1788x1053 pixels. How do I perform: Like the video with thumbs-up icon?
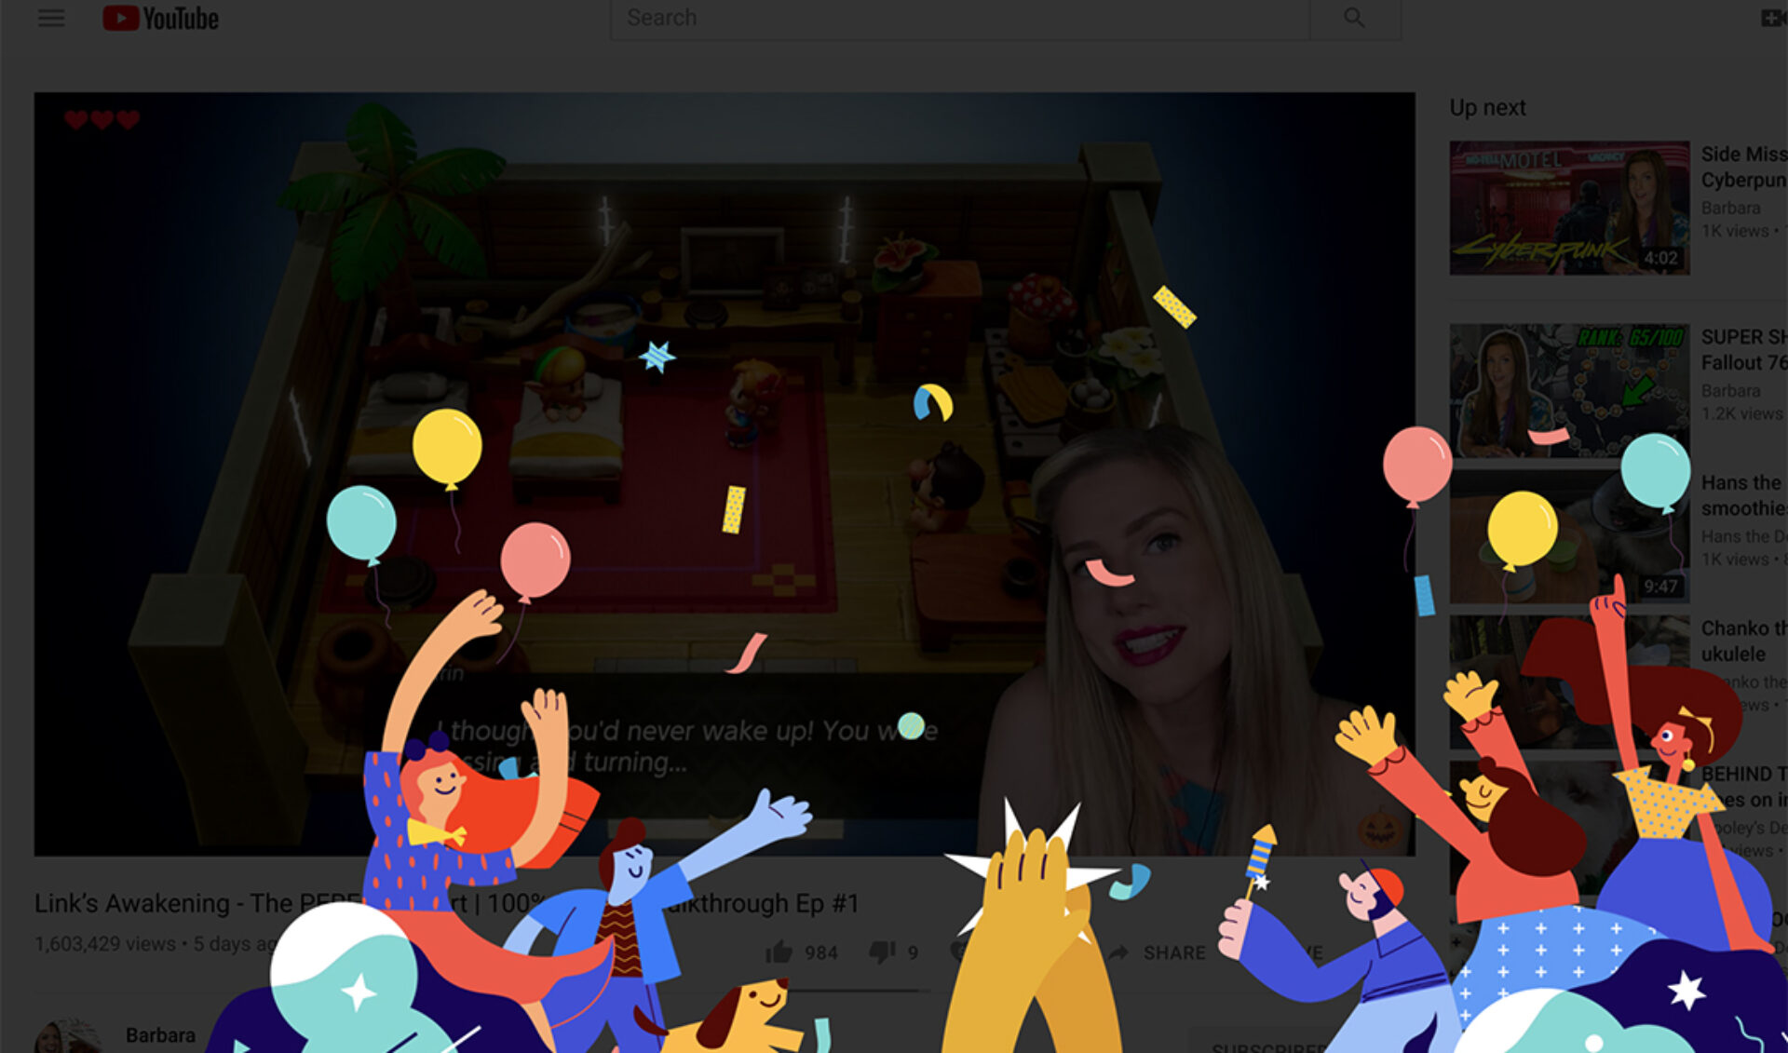[779, 952]
